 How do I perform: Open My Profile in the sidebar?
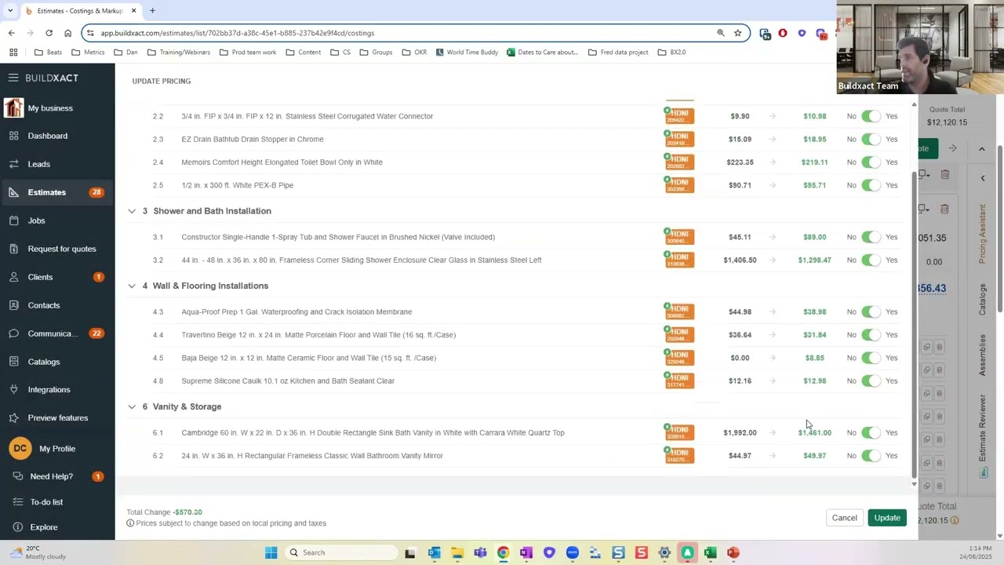[x=57, y=449]
